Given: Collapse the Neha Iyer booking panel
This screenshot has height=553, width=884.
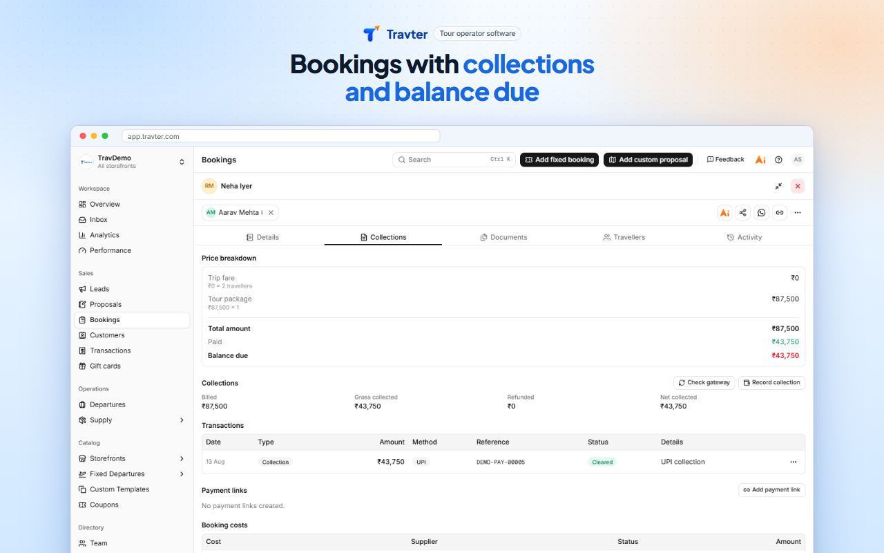Looking at the screenshot, I should [x=778, y=186].
